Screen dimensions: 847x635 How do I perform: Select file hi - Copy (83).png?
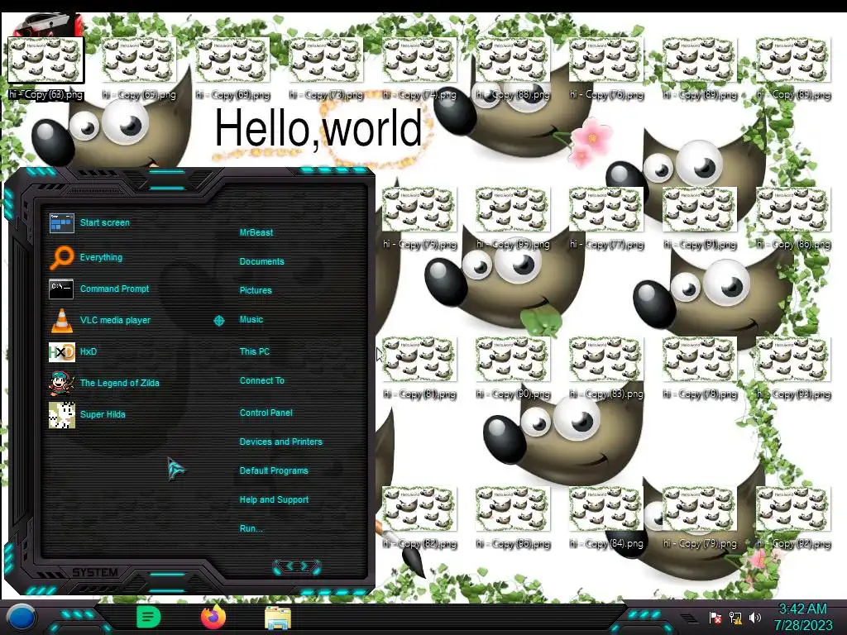pyautogui.click(x=606, y=368)
